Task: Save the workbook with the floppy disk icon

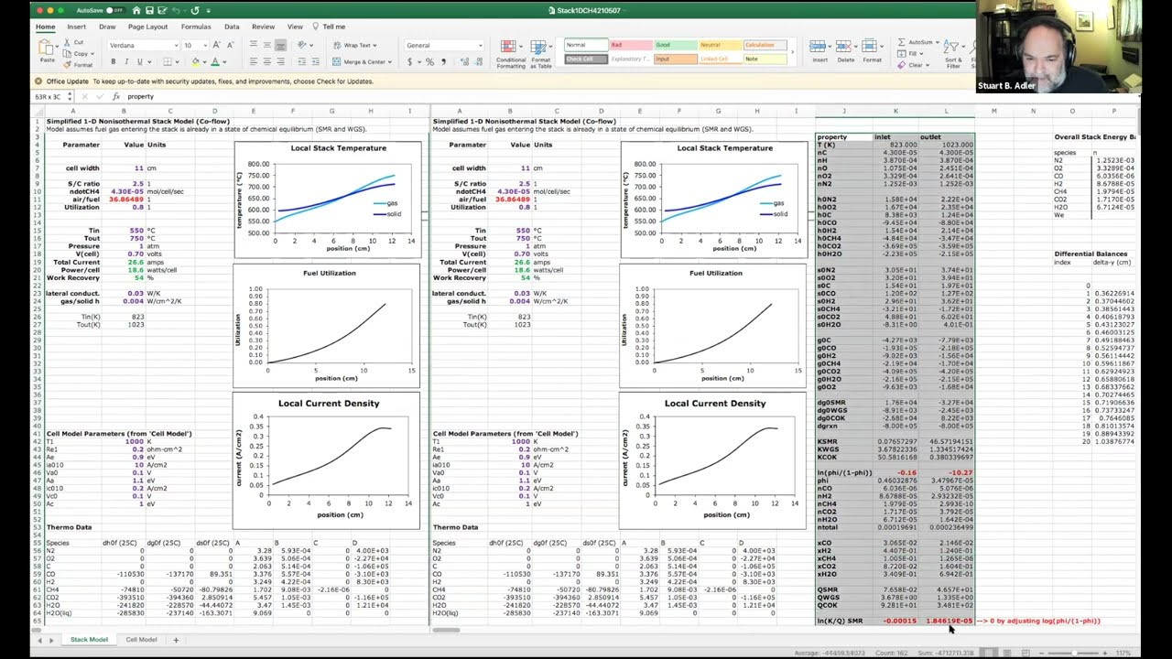Action: tap(151, 10)
